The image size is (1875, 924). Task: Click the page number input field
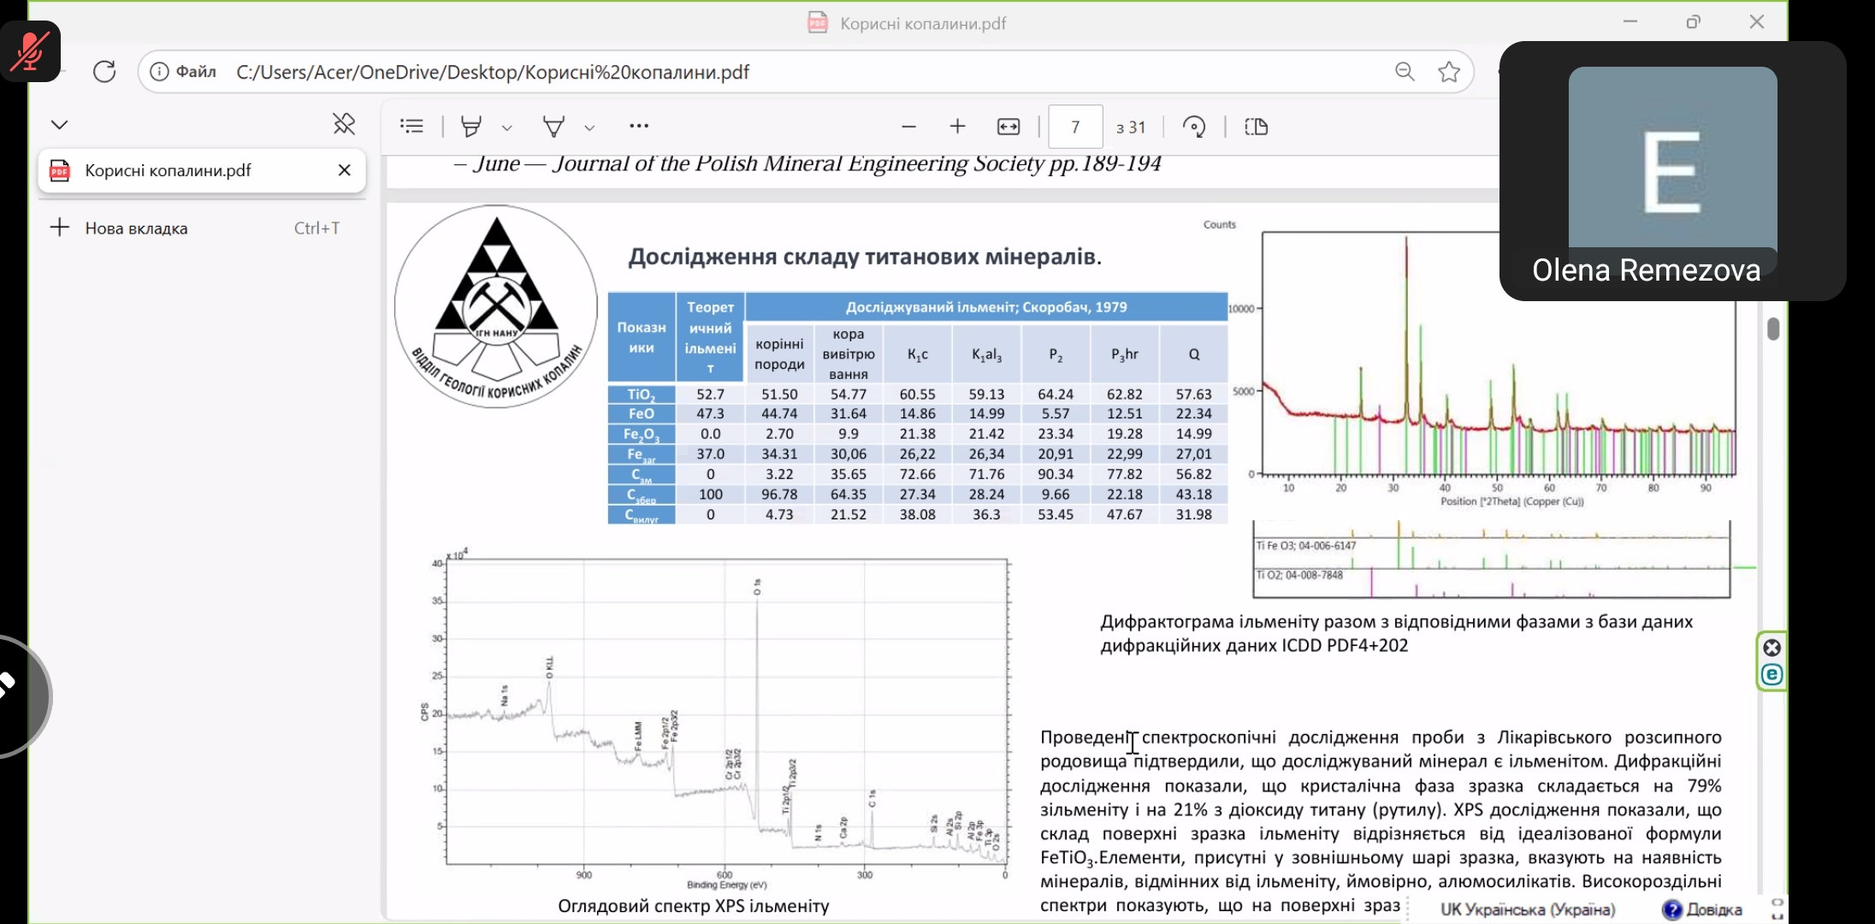click(1075, 127)
